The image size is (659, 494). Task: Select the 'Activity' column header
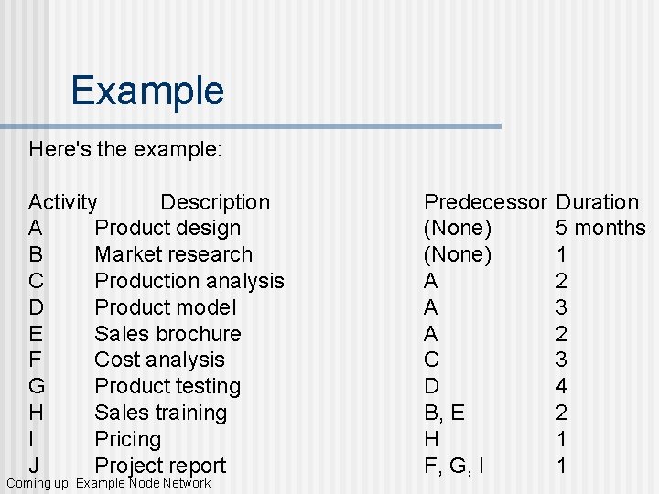(62, 203)
